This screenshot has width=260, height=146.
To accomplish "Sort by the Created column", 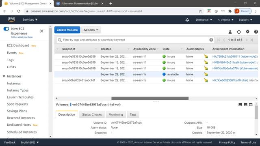I will pos(106,49).
